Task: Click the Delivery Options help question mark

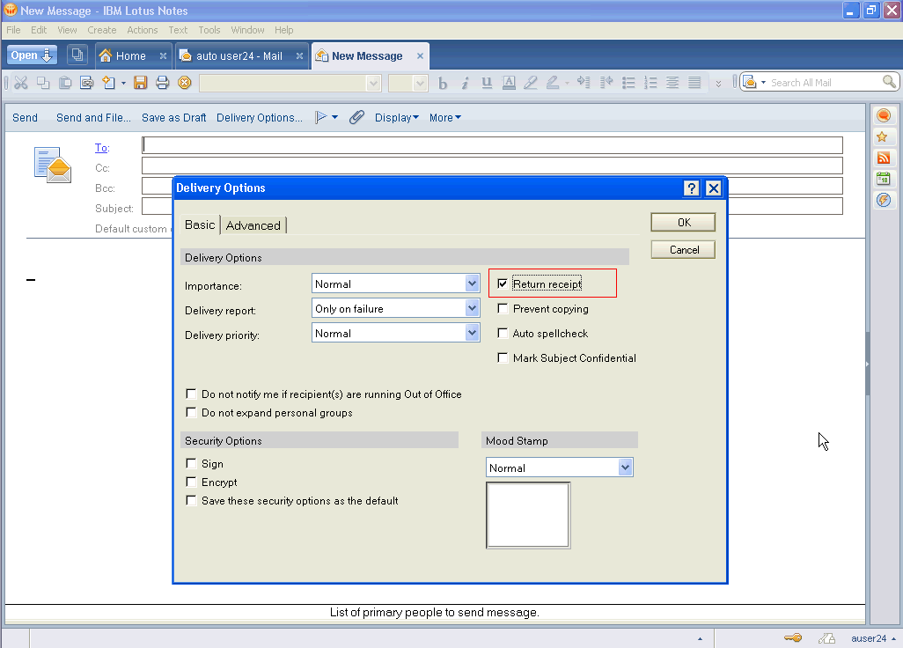Action: point(691,188)
